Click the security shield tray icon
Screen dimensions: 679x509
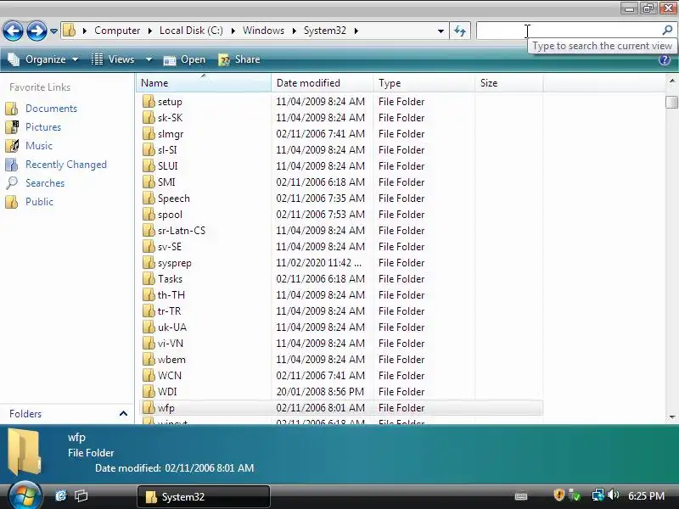559,495
